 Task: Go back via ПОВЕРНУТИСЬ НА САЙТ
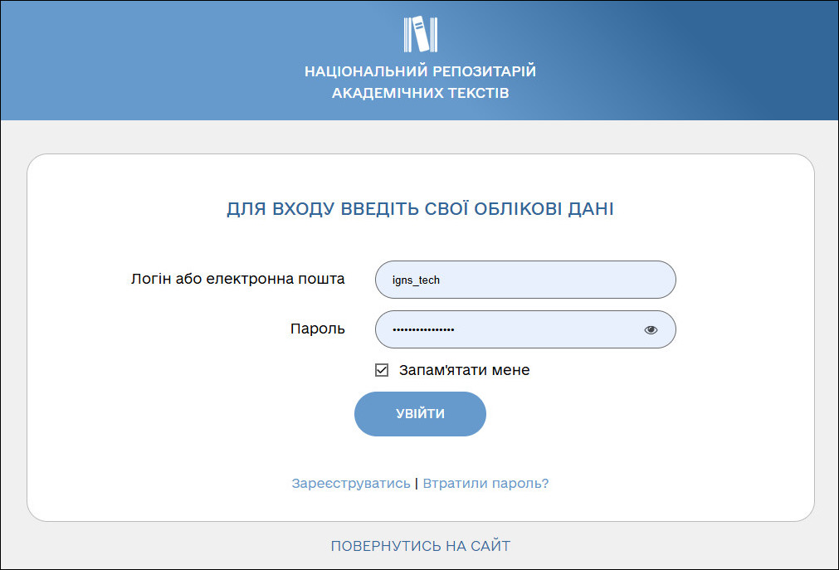coord(421,546)
